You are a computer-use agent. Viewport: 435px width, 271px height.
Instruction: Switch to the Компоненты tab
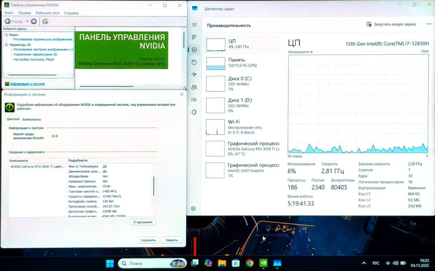coord(32,119)
